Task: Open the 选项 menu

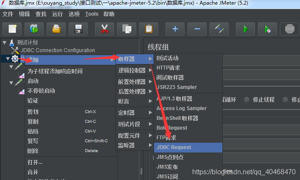Action: coord(74,14)
